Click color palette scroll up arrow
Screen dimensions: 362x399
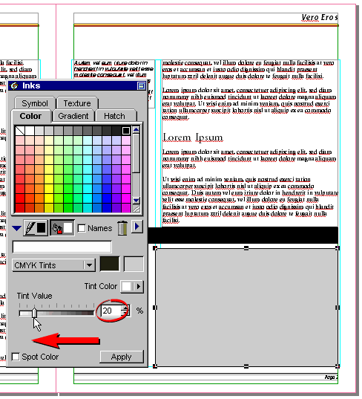[136, 129]
